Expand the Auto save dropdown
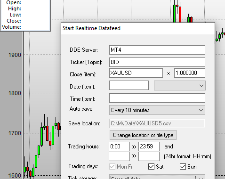225x179 pixels. tap(157, 110)
